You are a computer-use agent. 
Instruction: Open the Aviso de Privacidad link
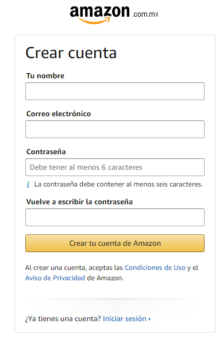click(55, 278)
